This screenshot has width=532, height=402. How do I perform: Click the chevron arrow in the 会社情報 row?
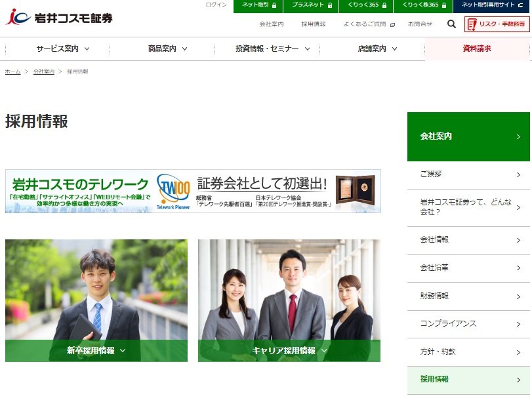tap(518, 241)
